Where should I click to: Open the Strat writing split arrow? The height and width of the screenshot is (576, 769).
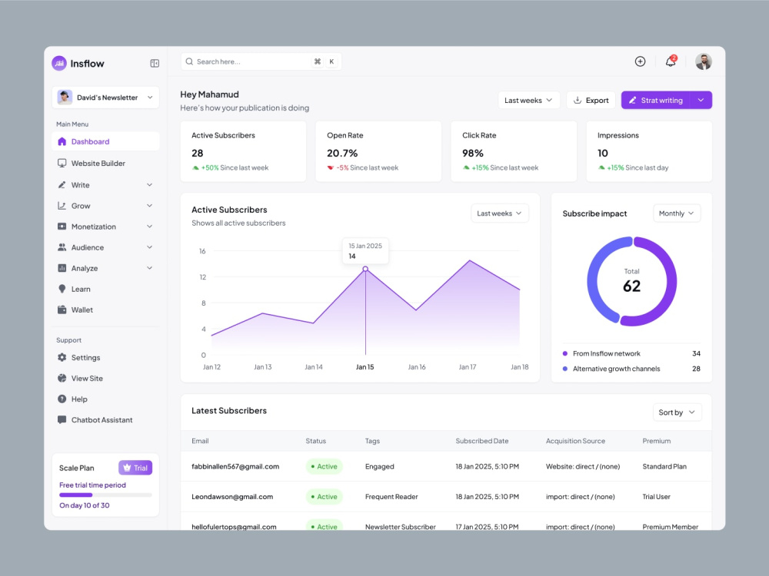(x=701, y=100)
